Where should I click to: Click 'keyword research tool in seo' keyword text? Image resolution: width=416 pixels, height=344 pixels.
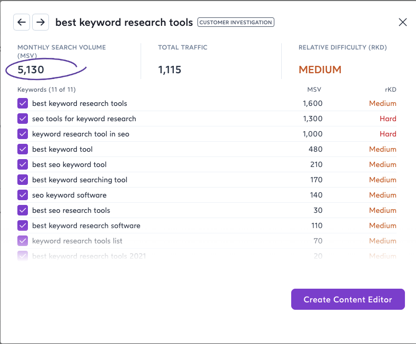click(81, 134)
